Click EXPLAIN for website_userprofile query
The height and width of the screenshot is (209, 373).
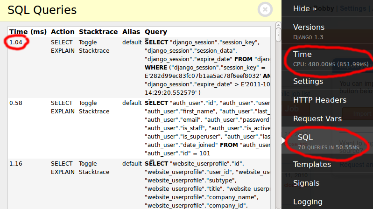point(63,172)
